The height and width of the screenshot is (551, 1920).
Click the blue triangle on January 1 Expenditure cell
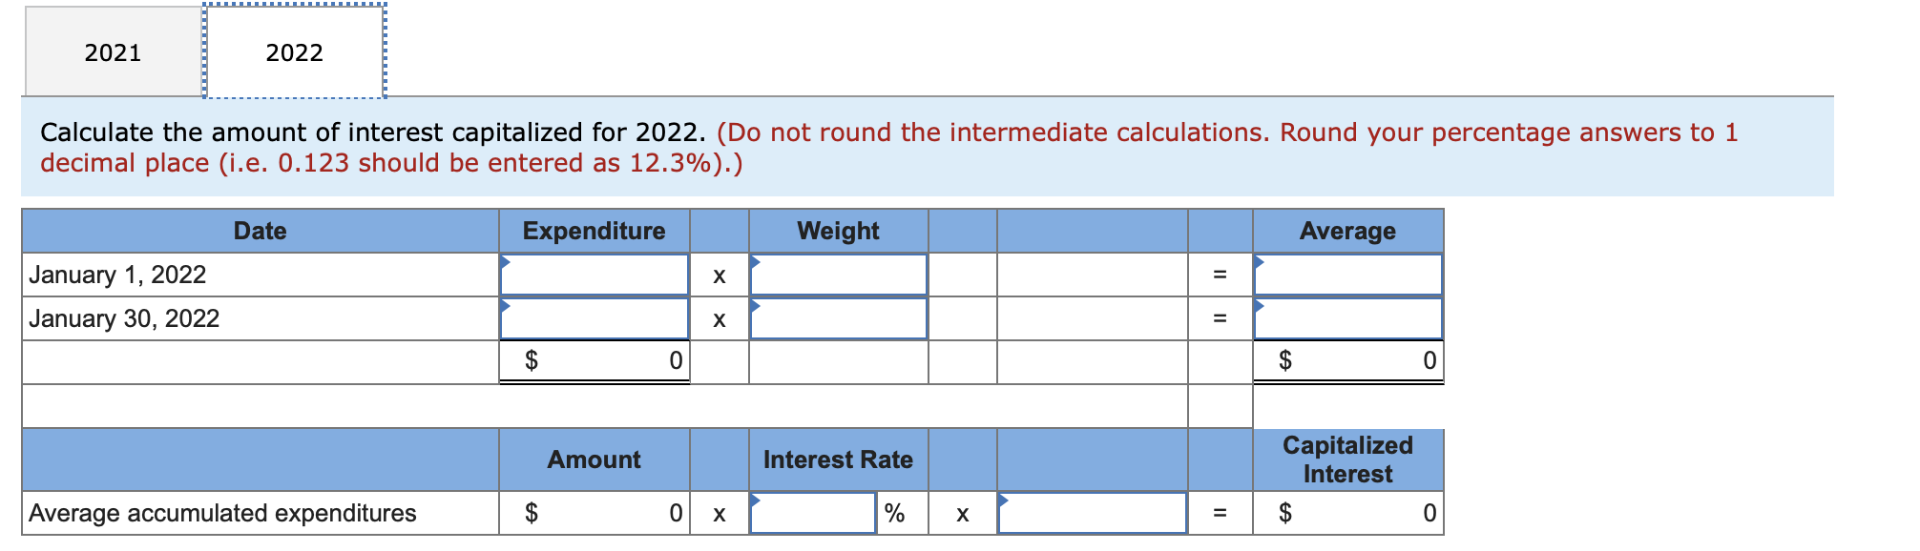pyautogui.click(x=504, y=262)
